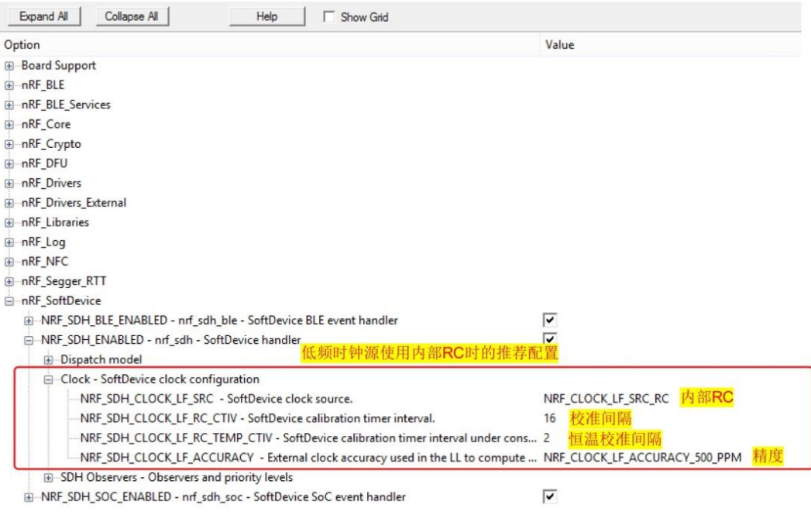Expand the nRF_BLE_Services node

coord(9,105)
